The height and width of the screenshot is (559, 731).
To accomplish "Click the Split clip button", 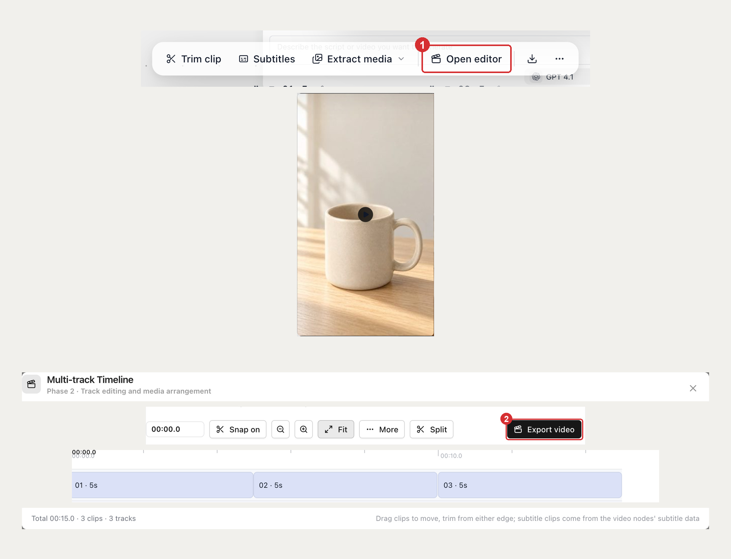I will (432, 429).
